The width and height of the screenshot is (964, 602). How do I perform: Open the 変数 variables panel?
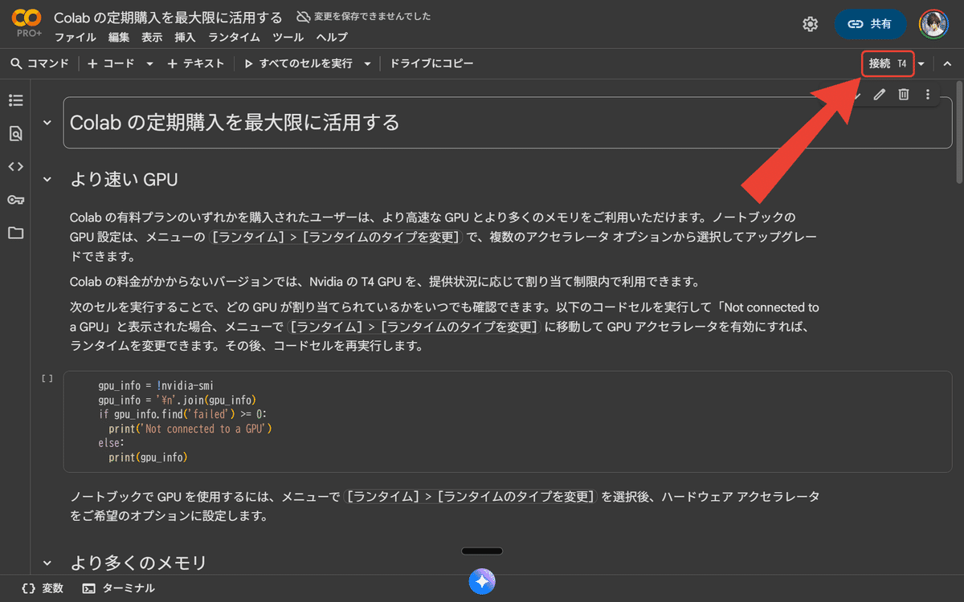pyautogui.click(x=43, y=588)
